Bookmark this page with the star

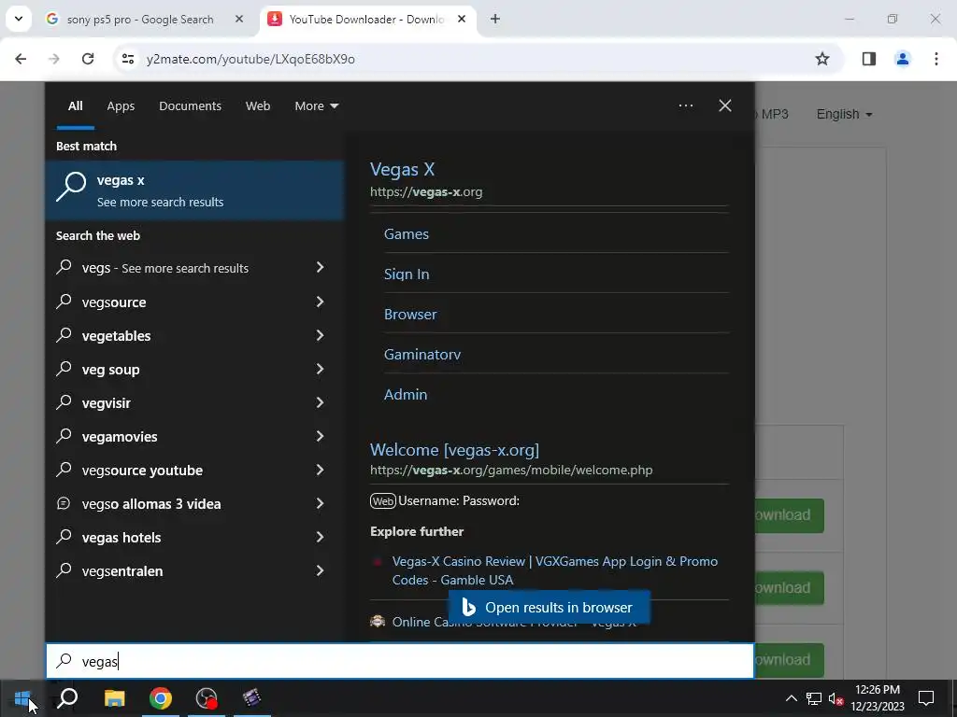coord(822,59)
